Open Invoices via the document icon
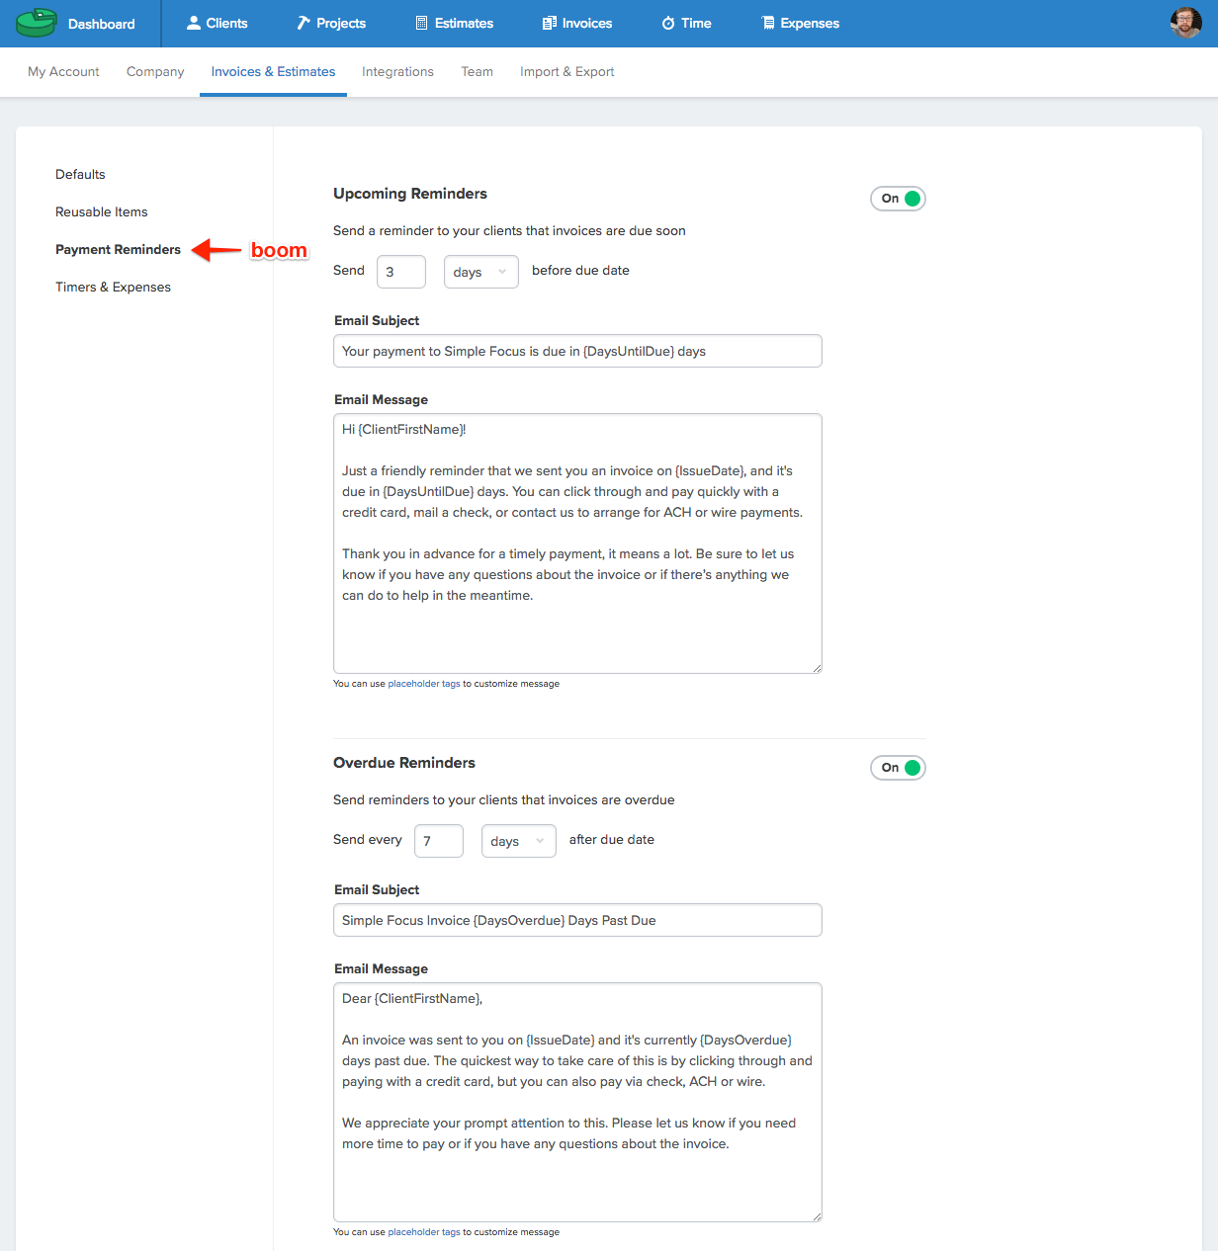The width and height of the screenshot is (1218, 1251). click(550, 23)
